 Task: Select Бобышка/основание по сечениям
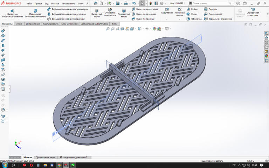click(67, 14)
